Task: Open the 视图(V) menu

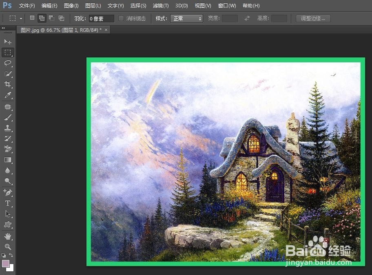Action: (203, 5)
